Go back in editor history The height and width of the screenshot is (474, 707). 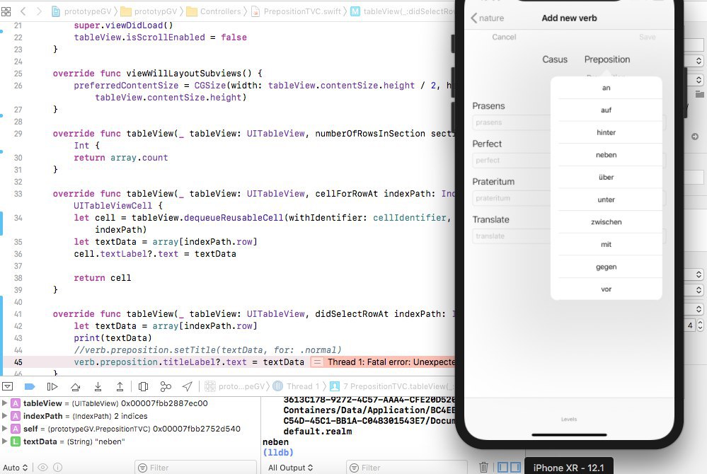pyautogui.click(x=23, y=11)
